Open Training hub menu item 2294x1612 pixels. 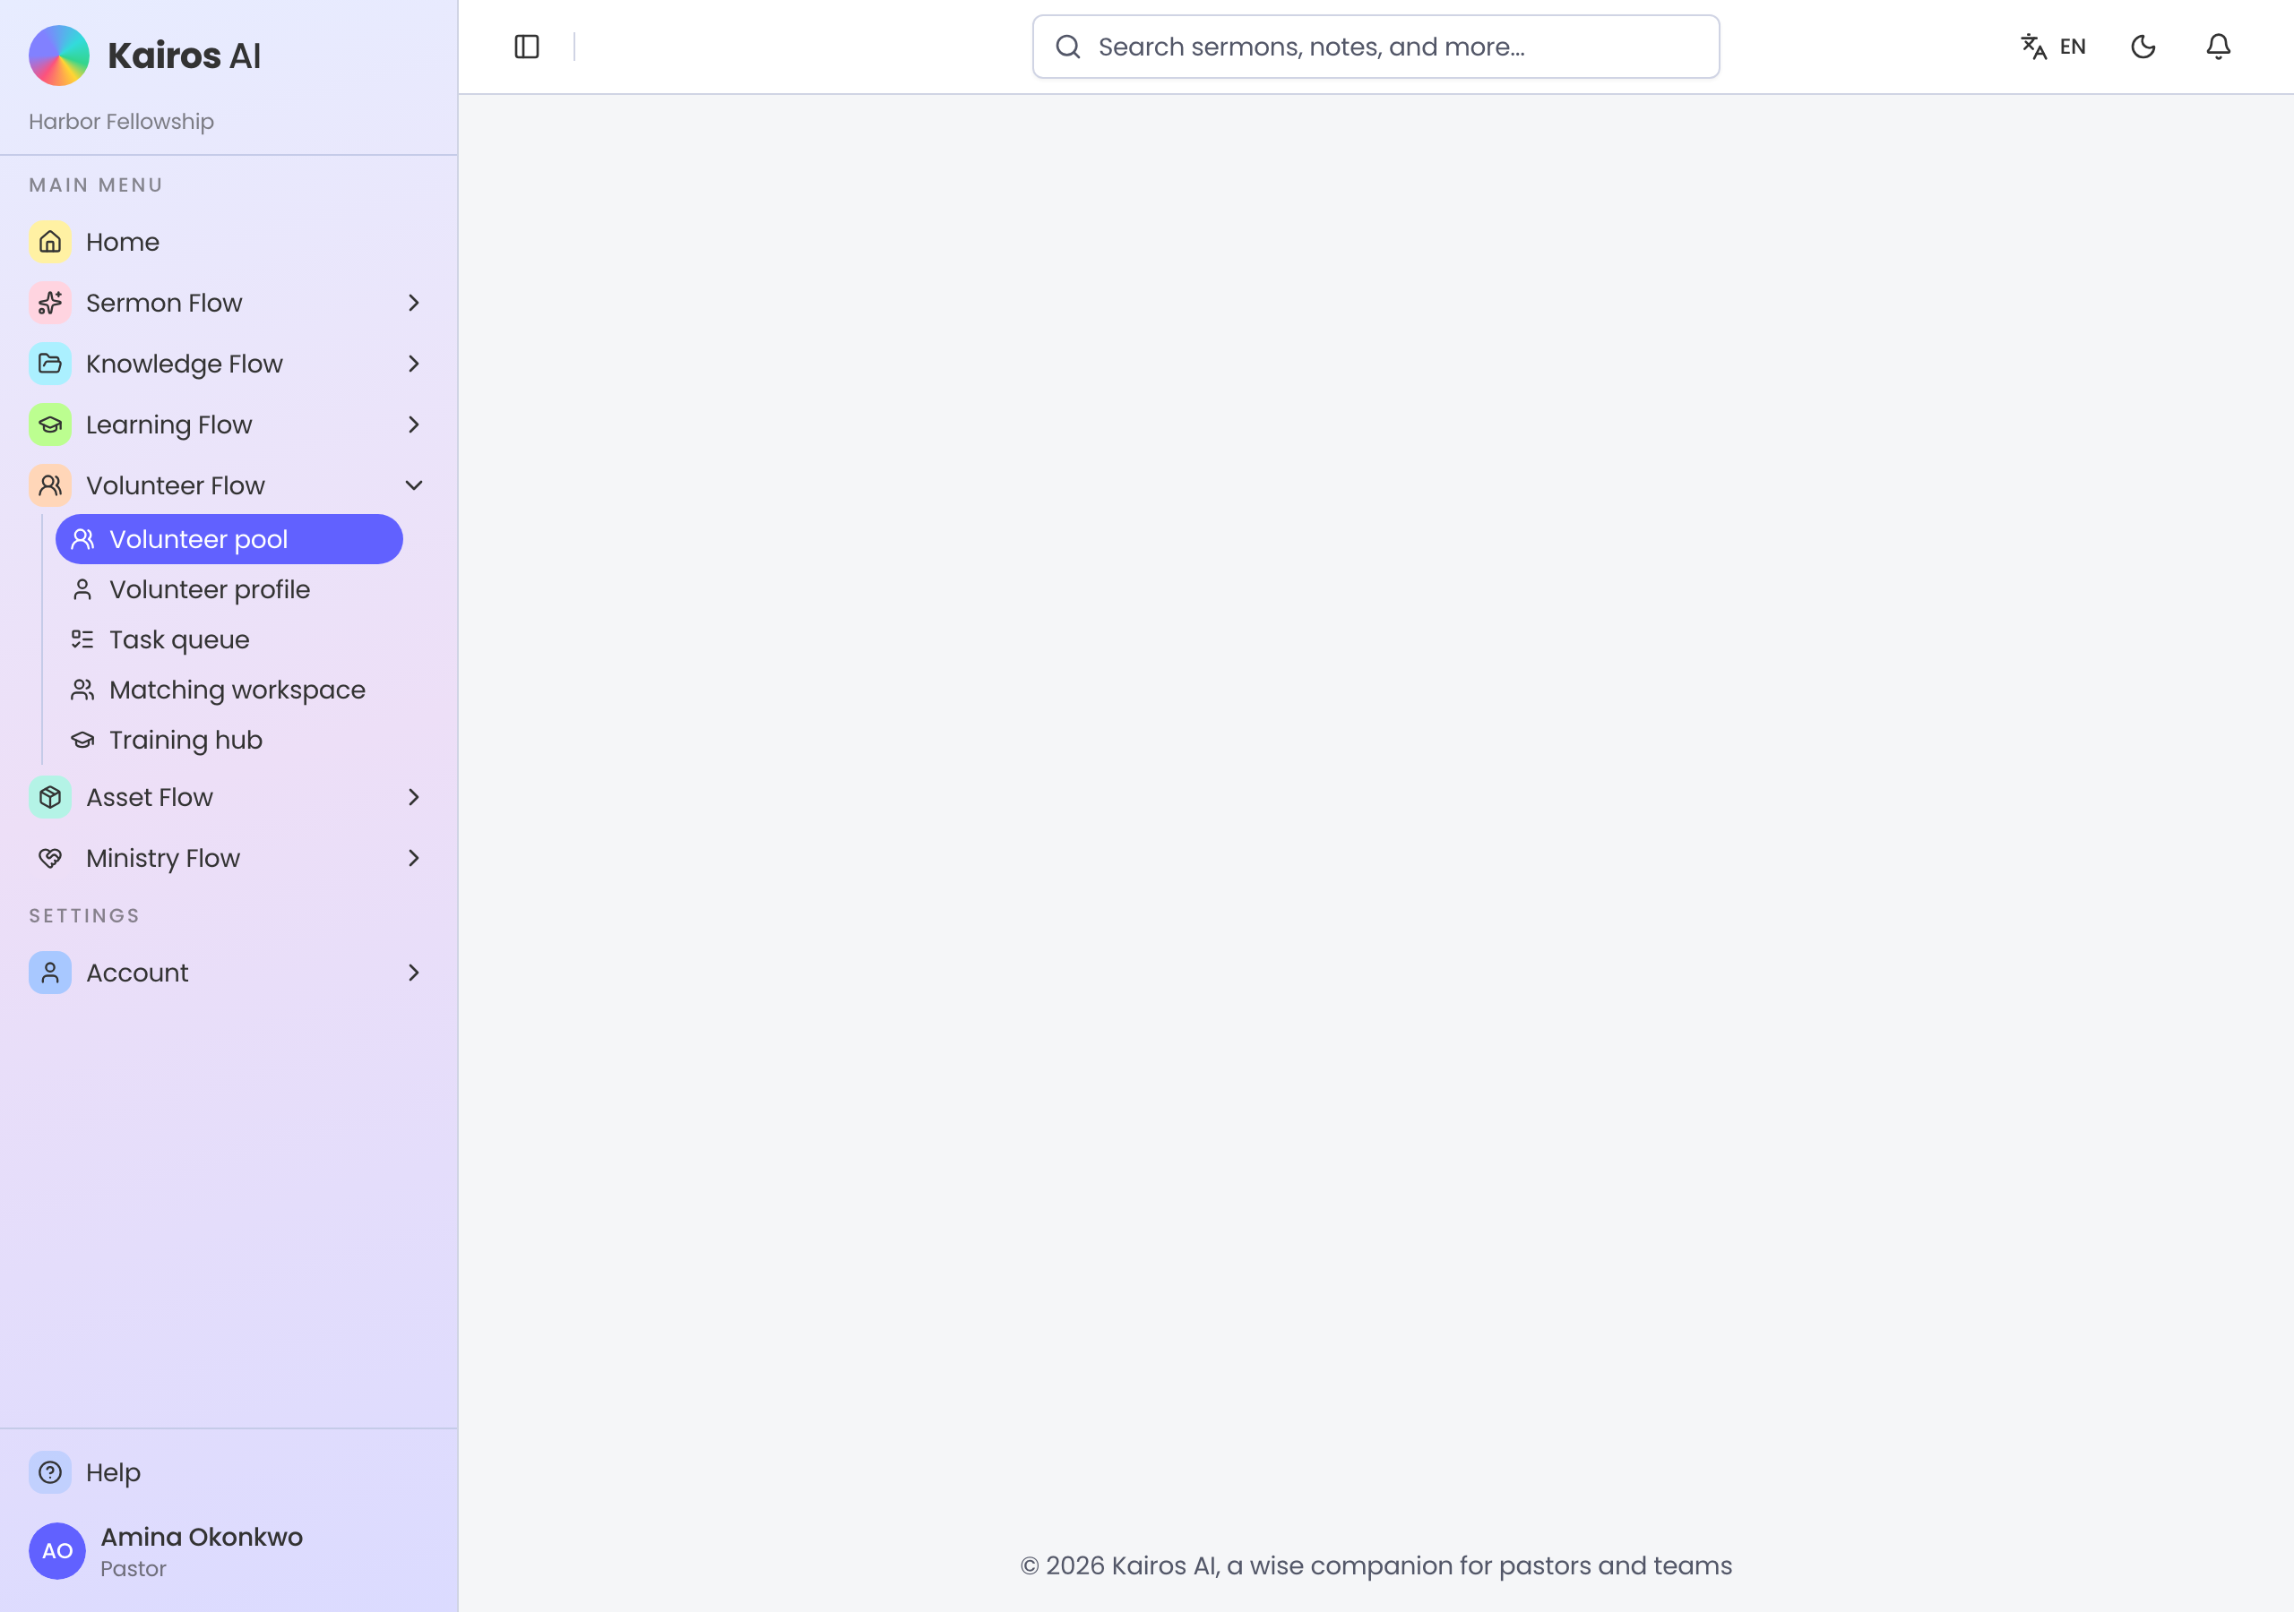(x=229, y=740)
